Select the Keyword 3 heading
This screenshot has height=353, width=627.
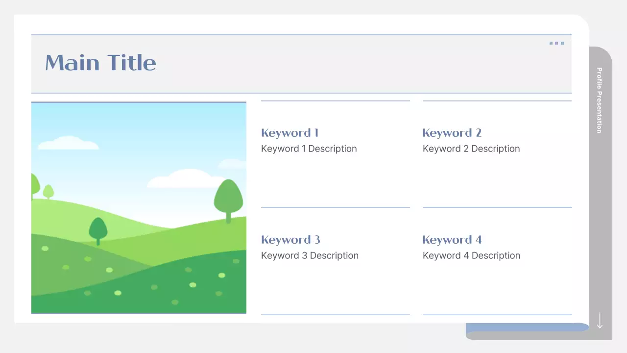click(x=290, y=240)
